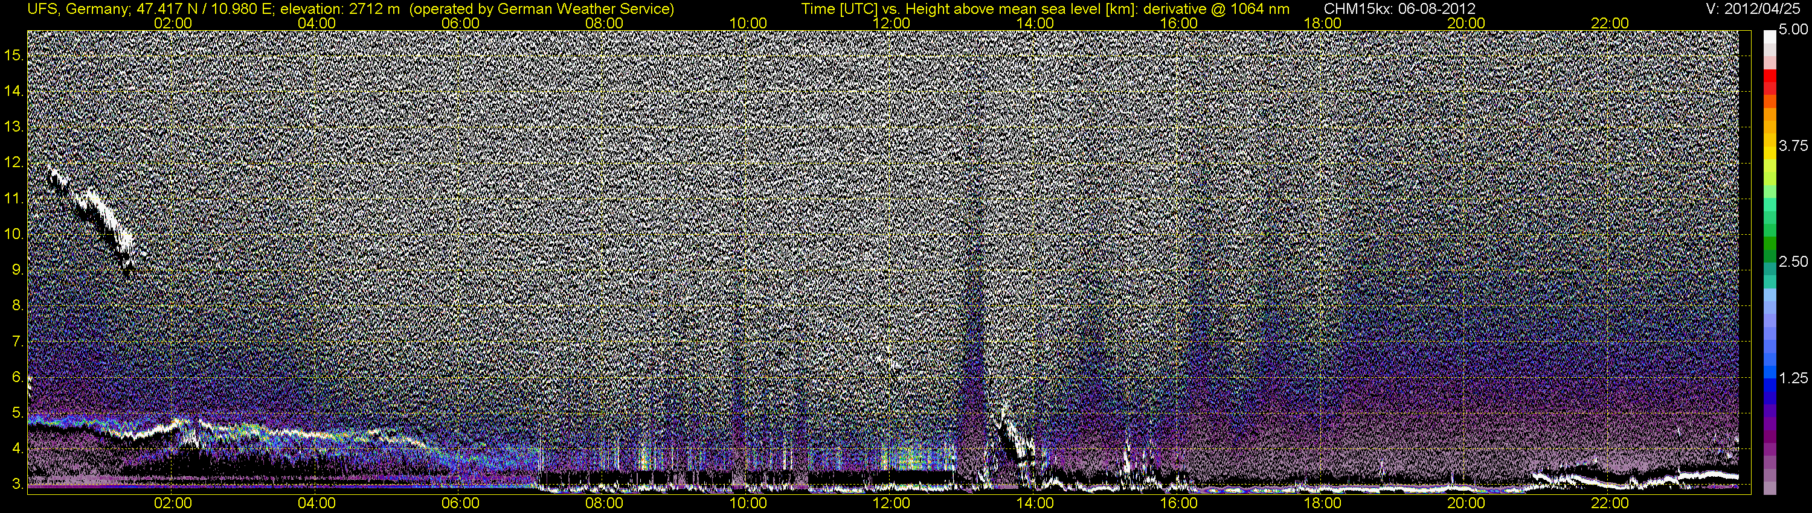Click the height axis label '11.'
1812x513 pixels.
coord(14,198)
